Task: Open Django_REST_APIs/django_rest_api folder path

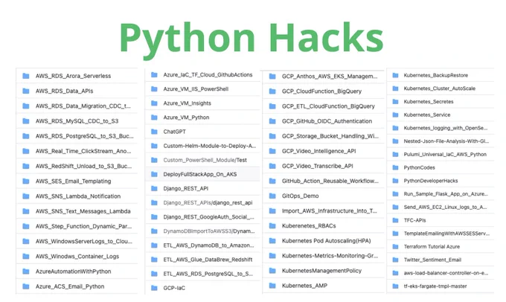Action: (208, 202)
